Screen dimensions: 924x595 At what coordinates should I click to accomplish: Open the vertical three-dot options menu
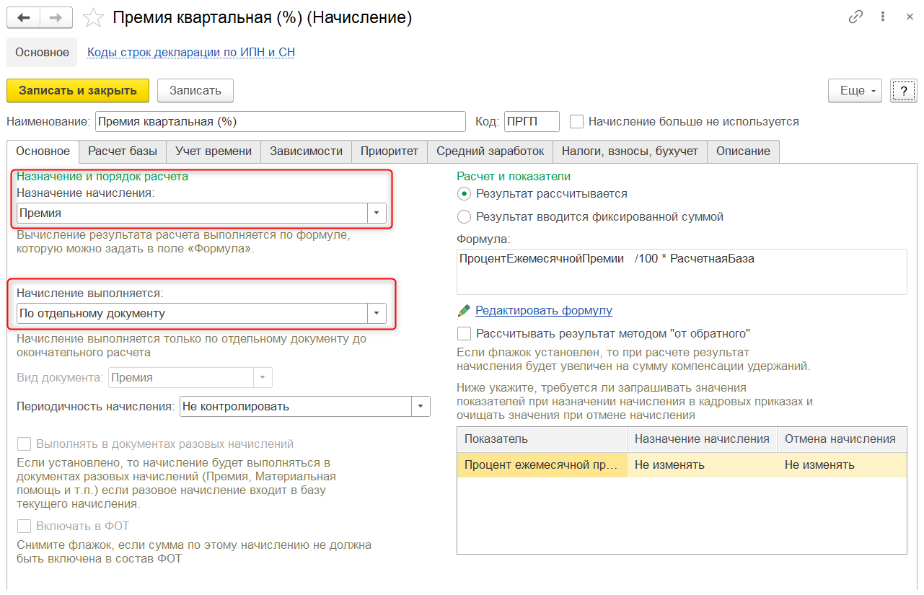tap(884, 18)
